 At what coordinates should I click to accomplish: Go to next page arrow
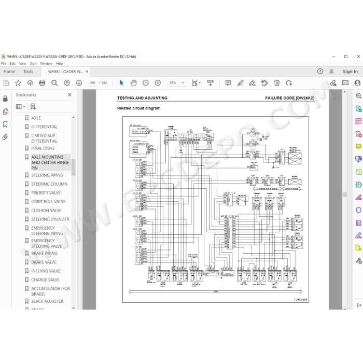pos(79,82)
